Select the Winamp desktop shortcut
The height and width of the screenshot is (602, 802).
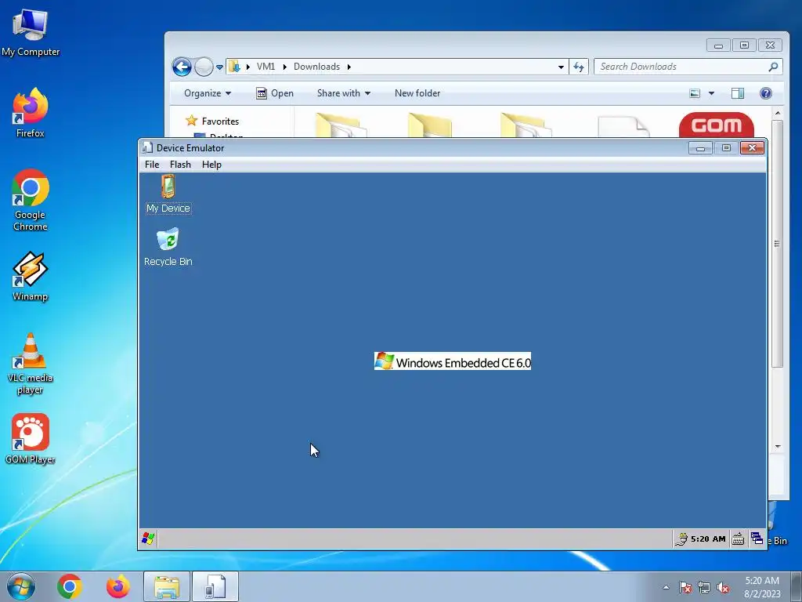tap(31, 277)
